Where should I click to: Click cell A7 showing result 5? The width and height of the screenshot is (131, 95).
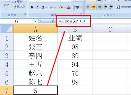click(x=36, y=91)
